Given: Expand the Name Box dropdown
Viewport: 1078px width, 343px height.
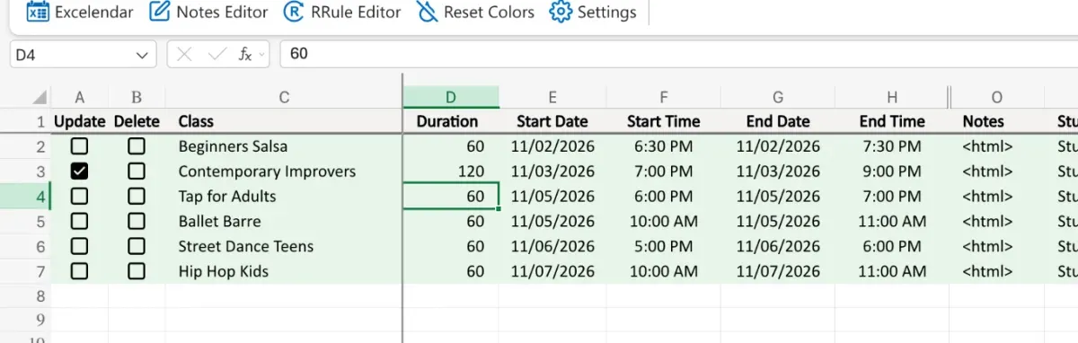Looking at the screenshot, I should pyautogui.click(x=141, y=55).
